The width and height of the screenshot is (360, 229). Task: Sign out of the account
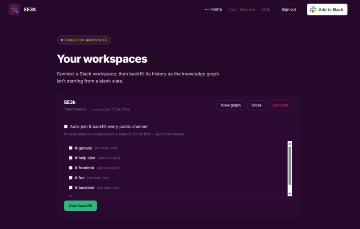[x=289, y=9]
